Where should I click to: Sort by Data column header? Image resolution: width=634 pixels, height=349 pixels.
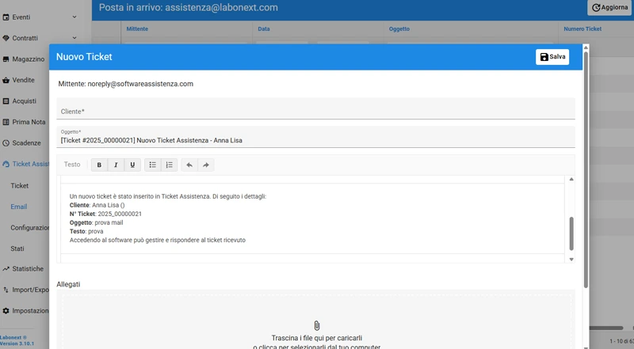tap(264, 29)
